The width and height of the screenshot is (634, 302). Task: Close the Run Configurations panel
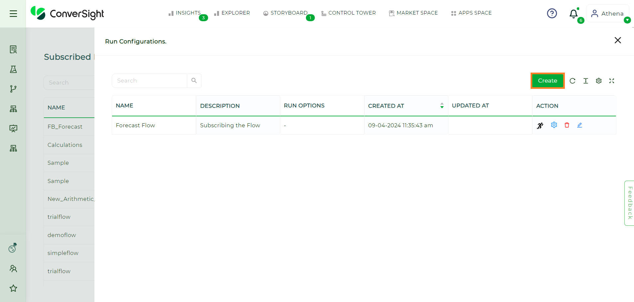click(618, 40)
